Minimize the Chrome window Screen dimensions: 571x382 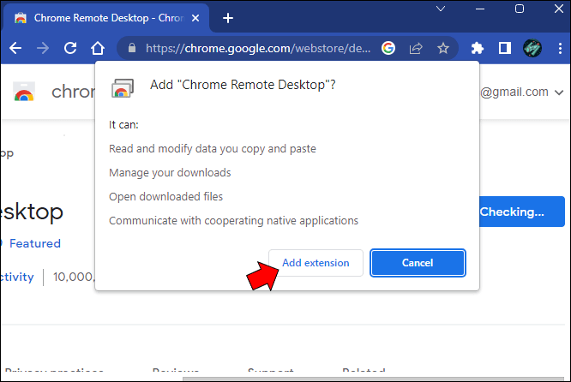pos(480,9)
